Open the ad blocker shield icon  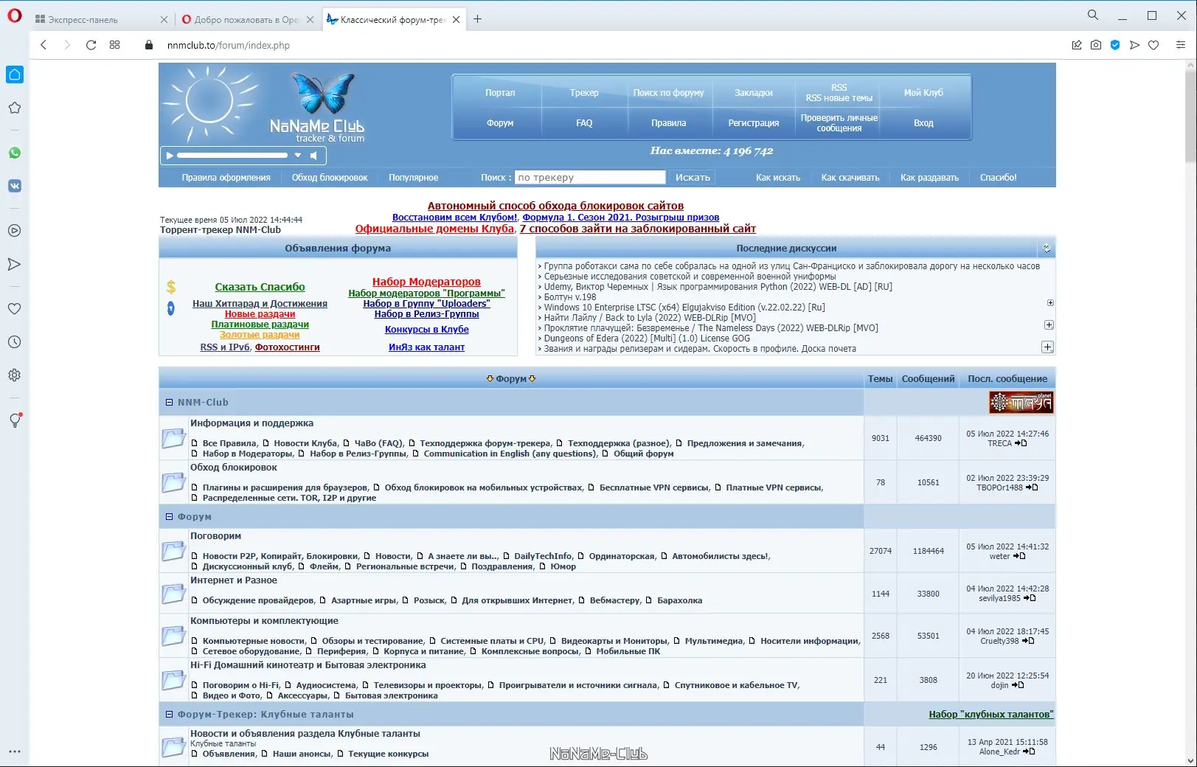tap(1115, 45)
